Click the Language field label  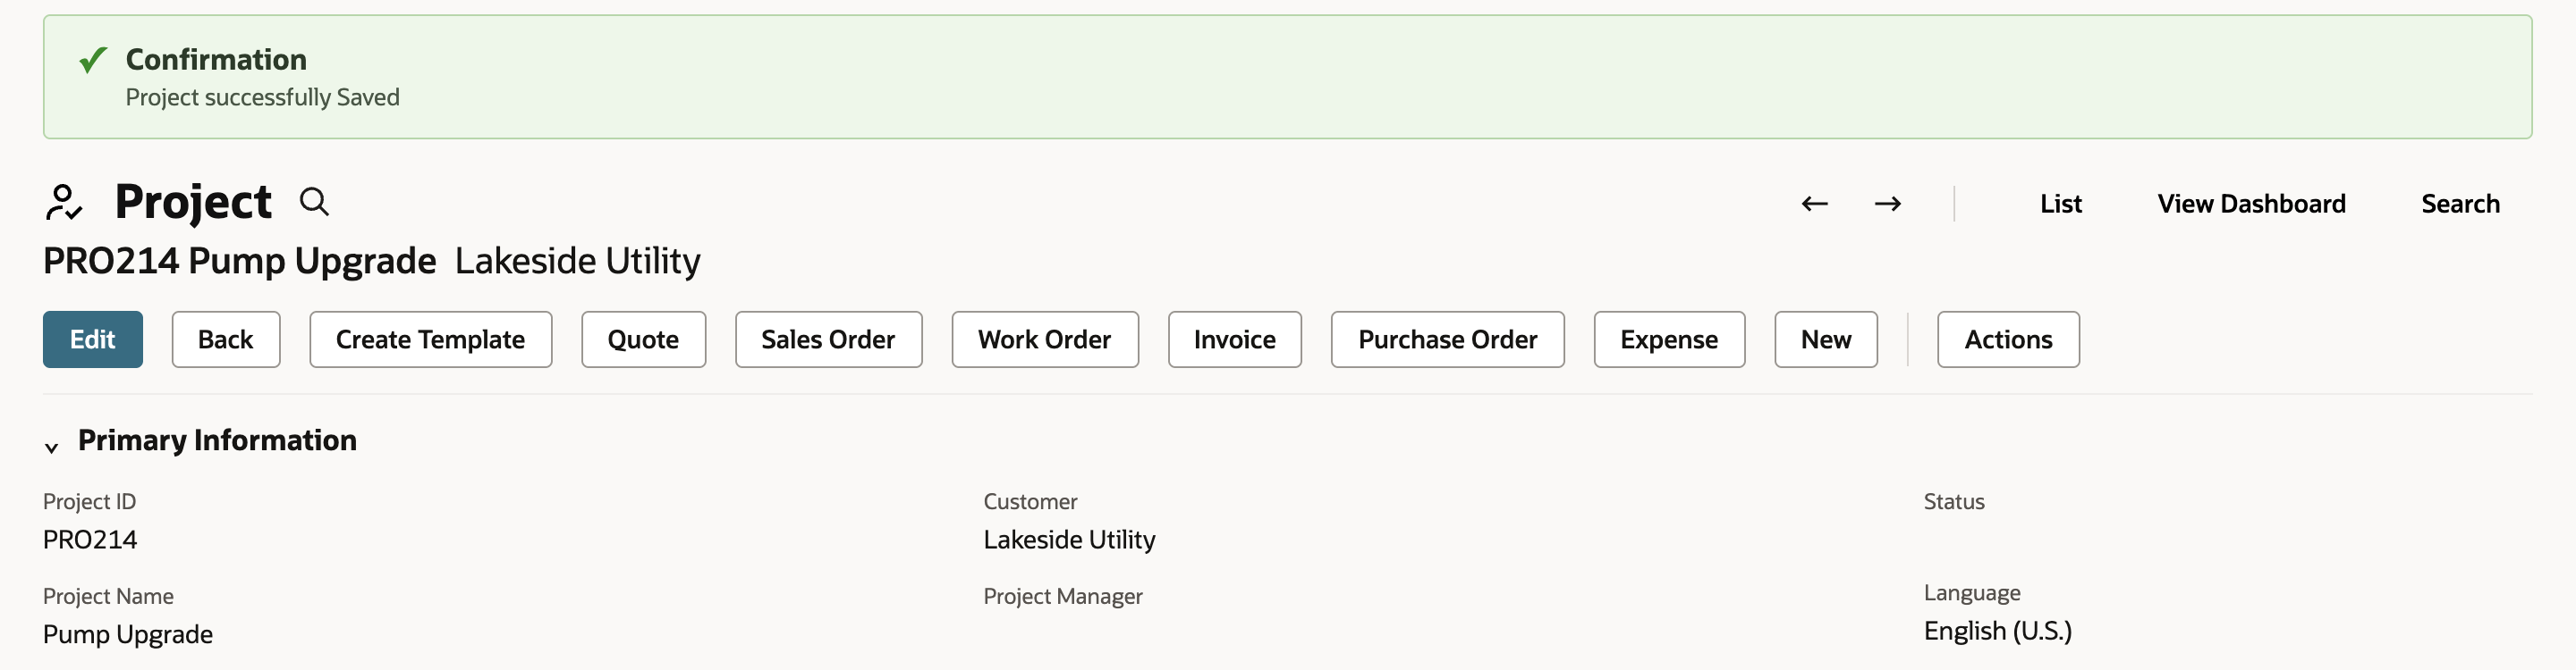click(1971, 593)
